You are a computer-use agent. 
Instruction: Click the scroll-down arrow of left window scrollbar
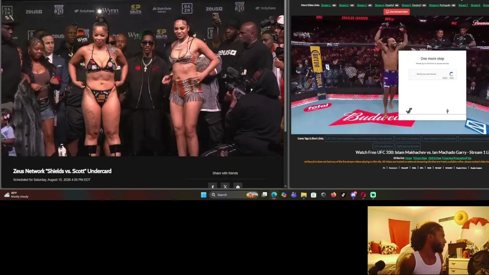click(x=285, y=186)
